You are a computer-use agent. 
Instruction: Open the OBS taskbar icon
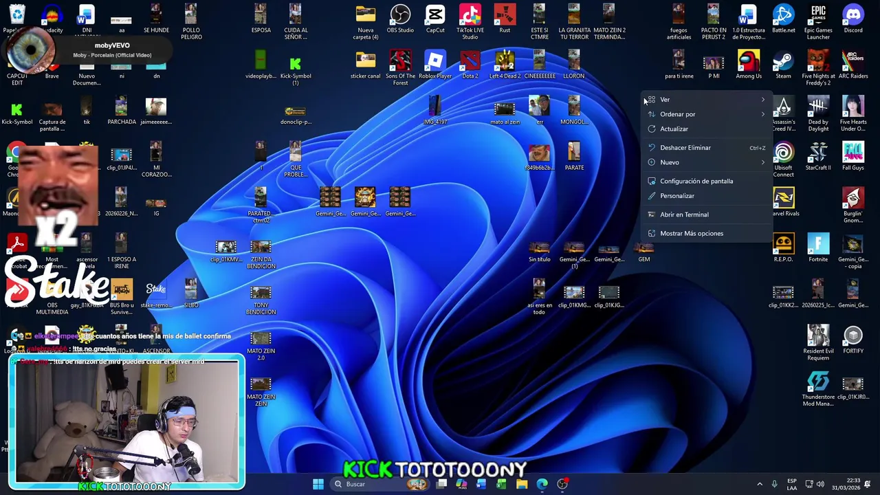click(x=562, y=484)
